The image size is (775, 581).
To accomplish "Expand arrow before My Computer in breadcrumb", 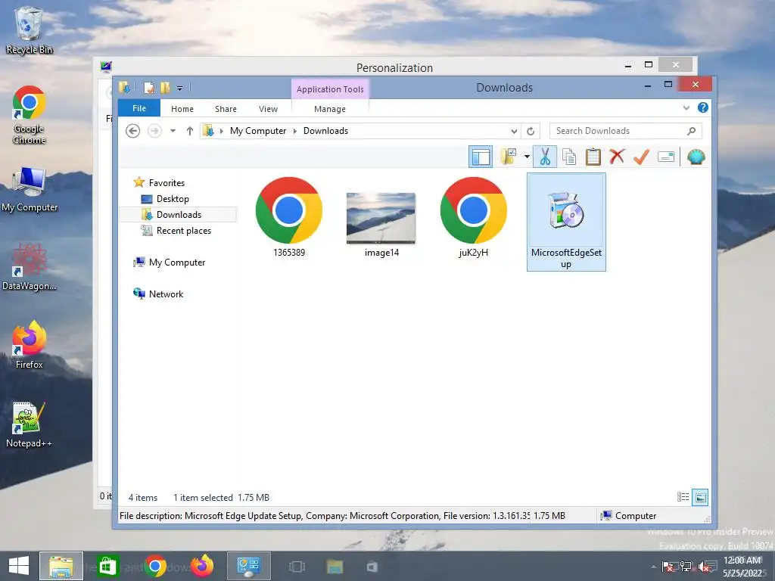I will 222,131.
